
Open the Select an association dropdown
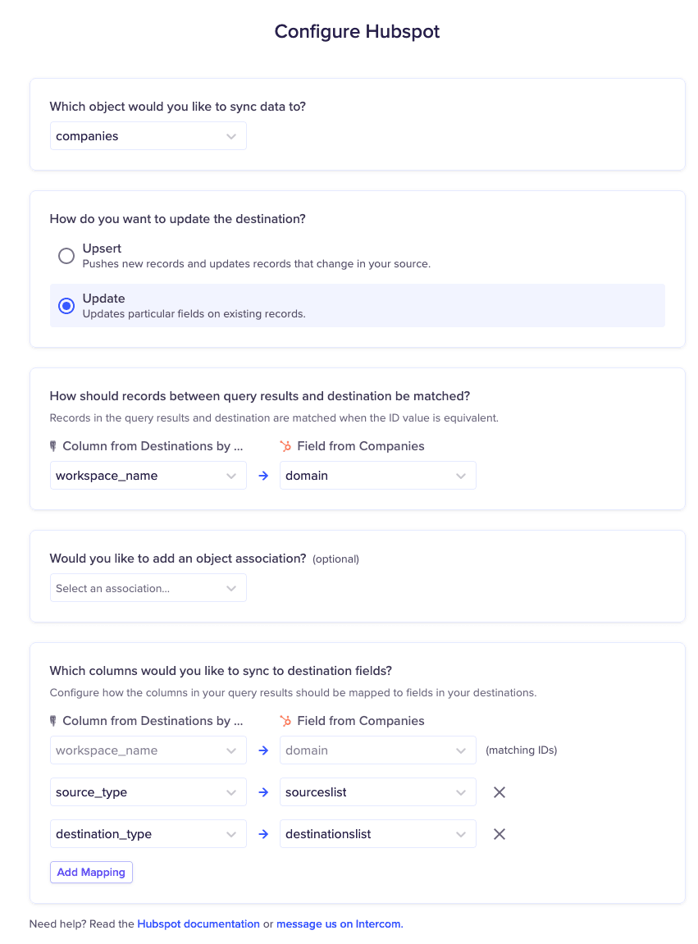(x=148, y=588)
